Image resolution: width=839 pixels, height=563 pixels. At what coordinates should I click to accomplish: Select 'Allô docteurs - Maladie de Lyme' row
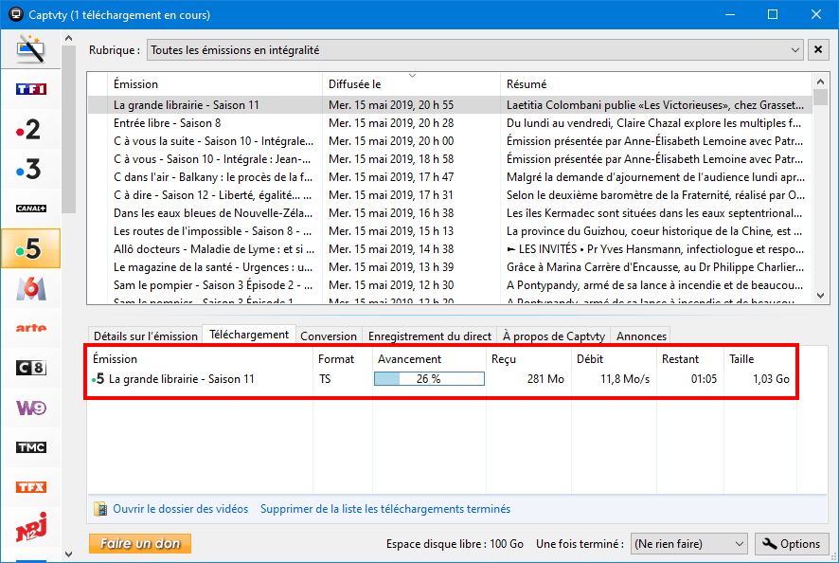click(450, 249)
